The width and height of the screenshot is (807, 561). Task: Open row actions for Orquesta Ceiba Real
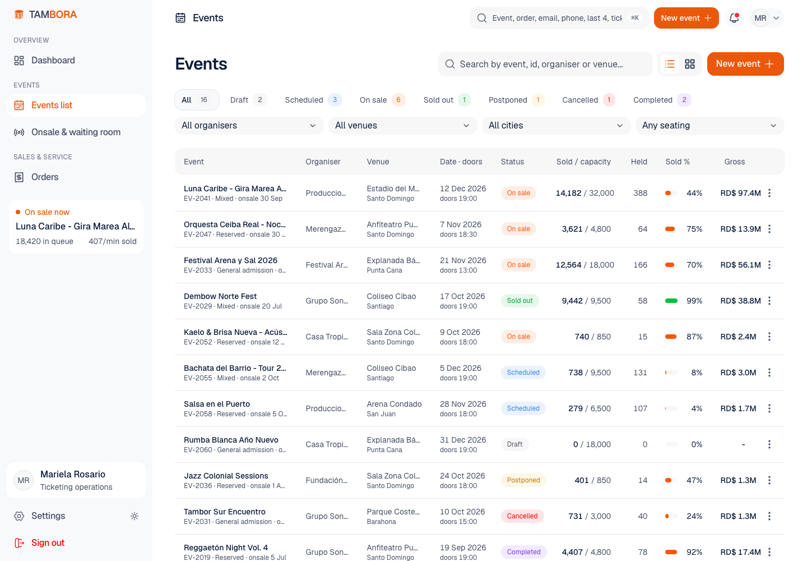pyautogui.click(x=769, y=229)
